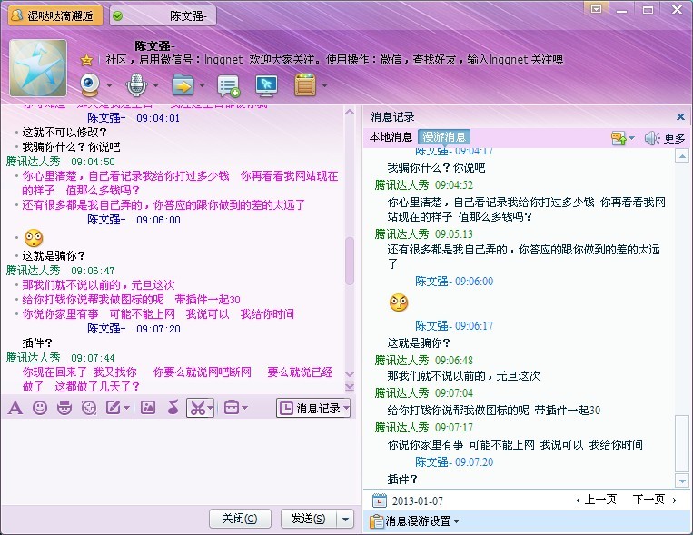Click the chat scrollbar down arrow
The width and height of the screenshot is (693, 535).
(350, 374)
